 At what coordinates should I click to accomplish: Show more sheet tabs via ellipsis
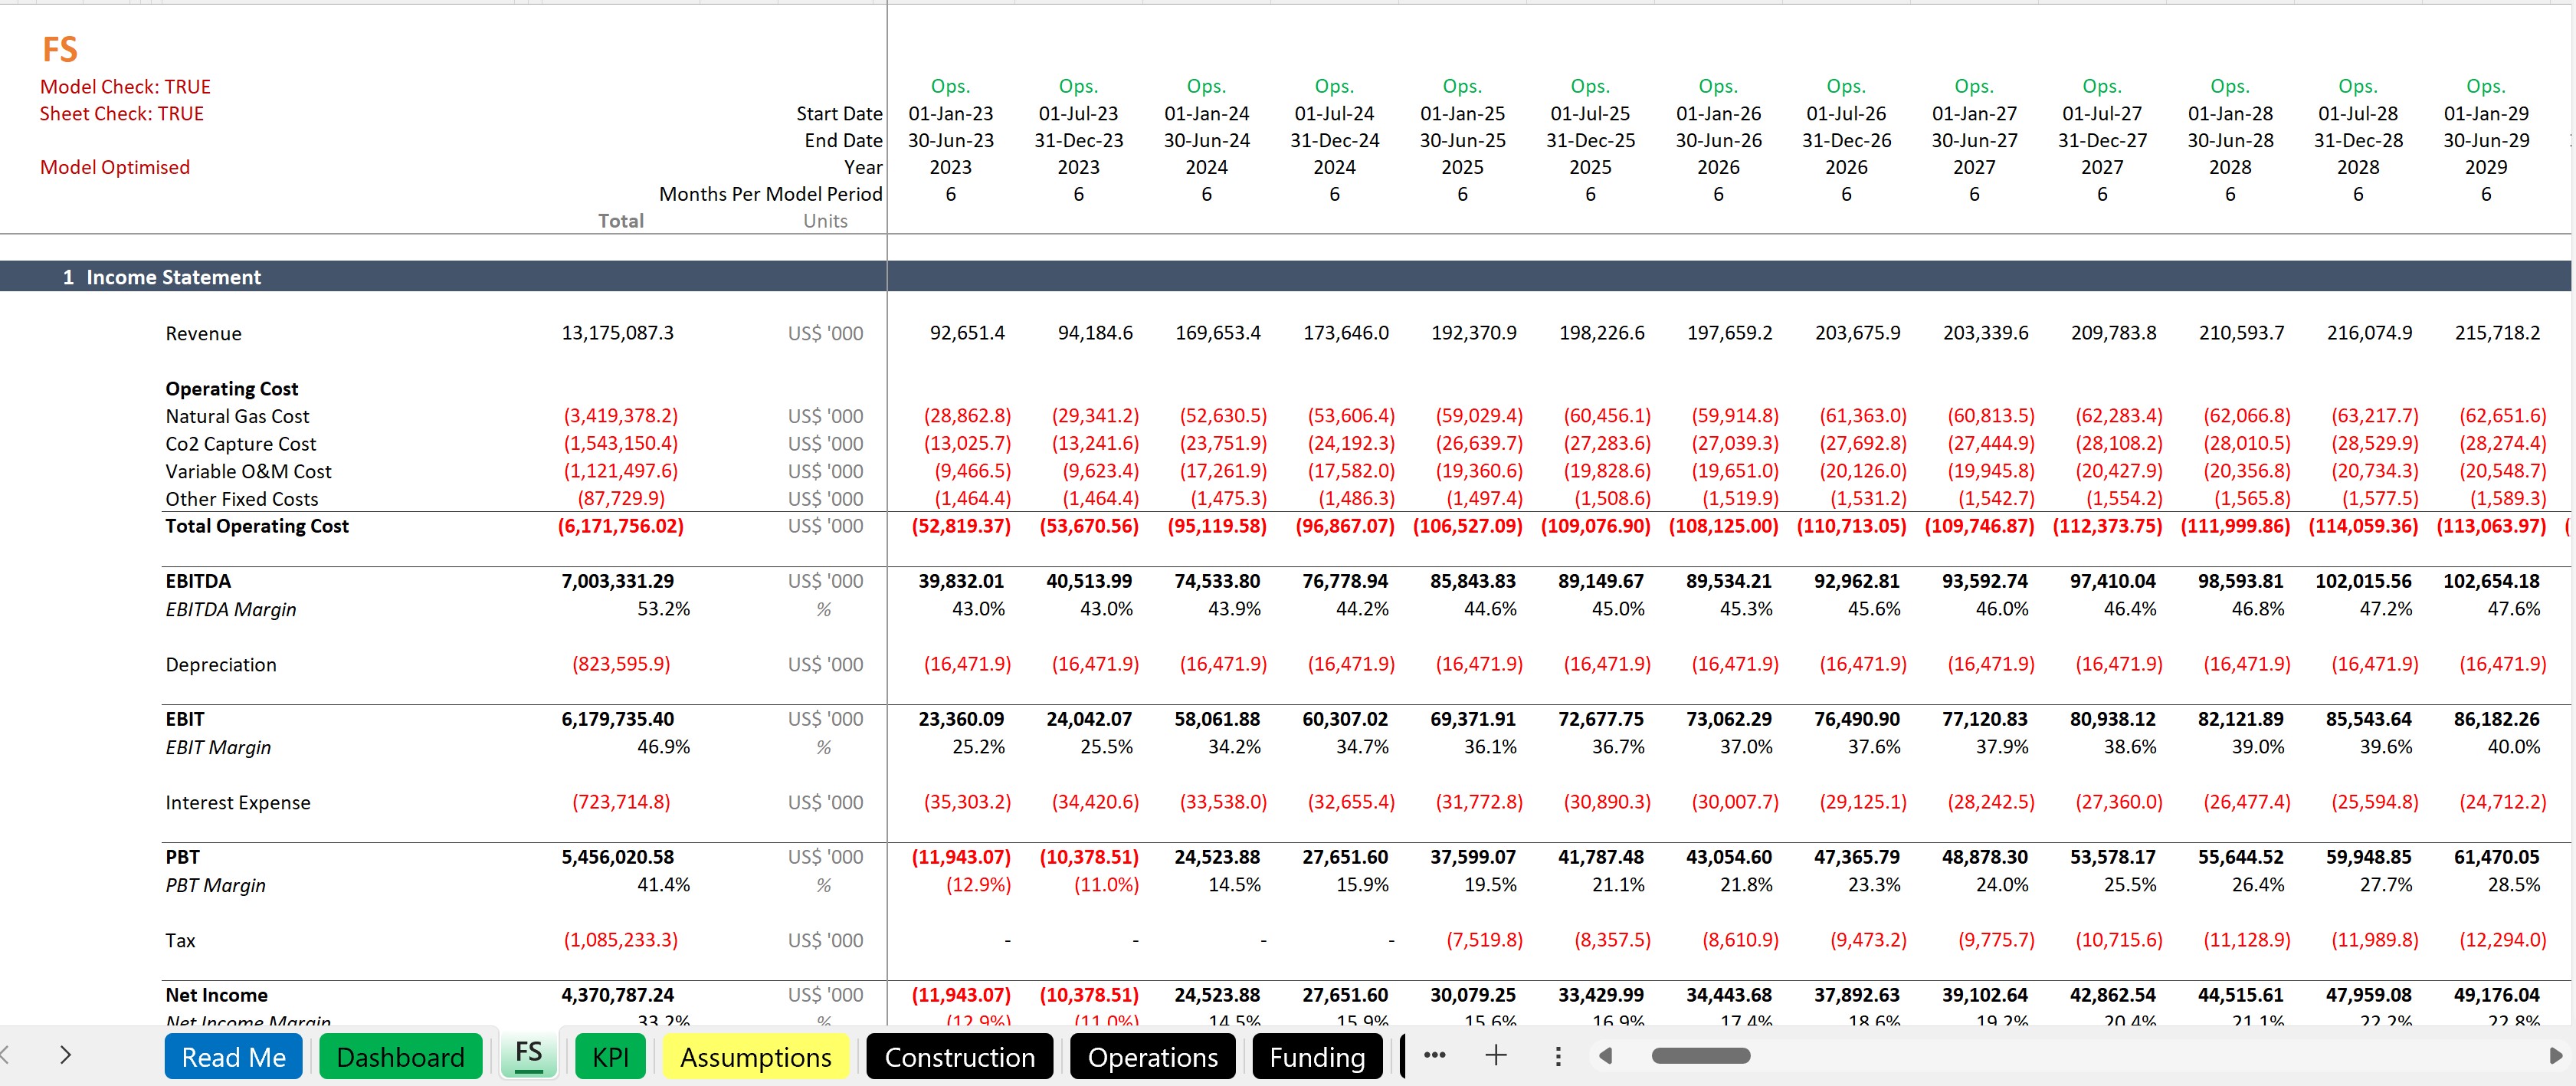(1434, 1055)
